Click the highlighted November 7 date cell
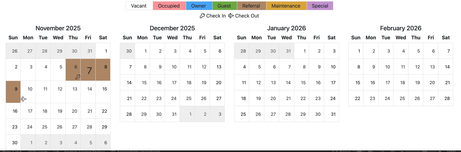 (x=88, y=70)
